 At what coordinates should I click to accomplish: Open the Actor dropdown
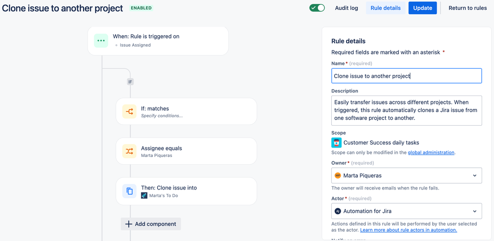coord(406,211)
